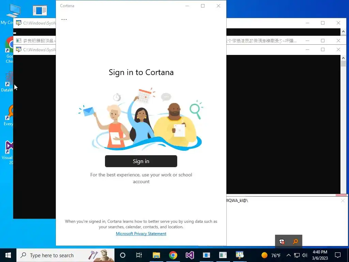
Task: Close the Cortana window
Action: [x=218, y=6]
